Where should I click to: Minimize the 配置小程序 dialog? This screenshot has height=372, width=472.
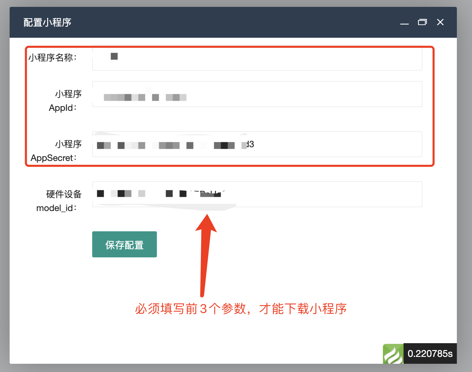405,23
